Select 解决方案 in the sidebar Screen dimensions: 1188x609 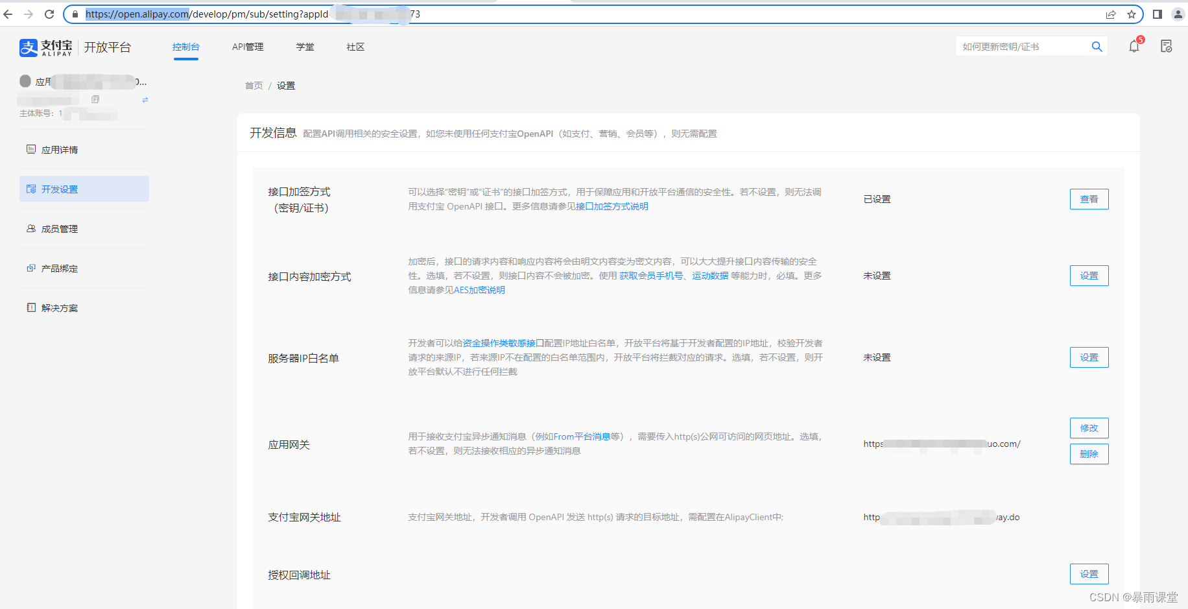[x=84, y=307]
